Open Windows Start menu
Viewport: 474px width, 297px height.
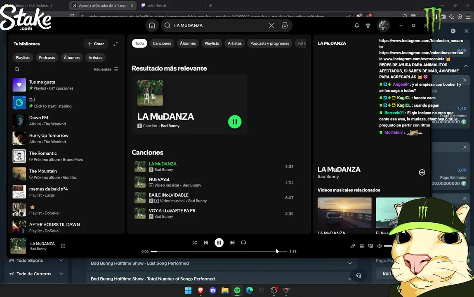pyautogui.click(x=188, y=290)
